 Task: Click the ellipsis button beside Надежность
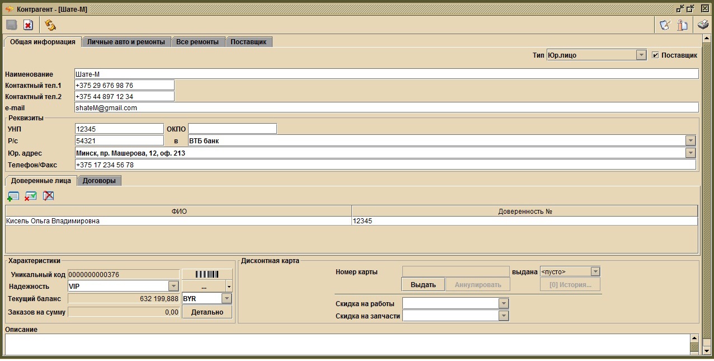204,287
